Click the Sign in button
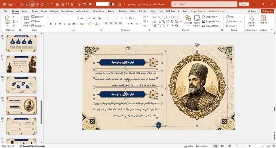 point(244,4)
